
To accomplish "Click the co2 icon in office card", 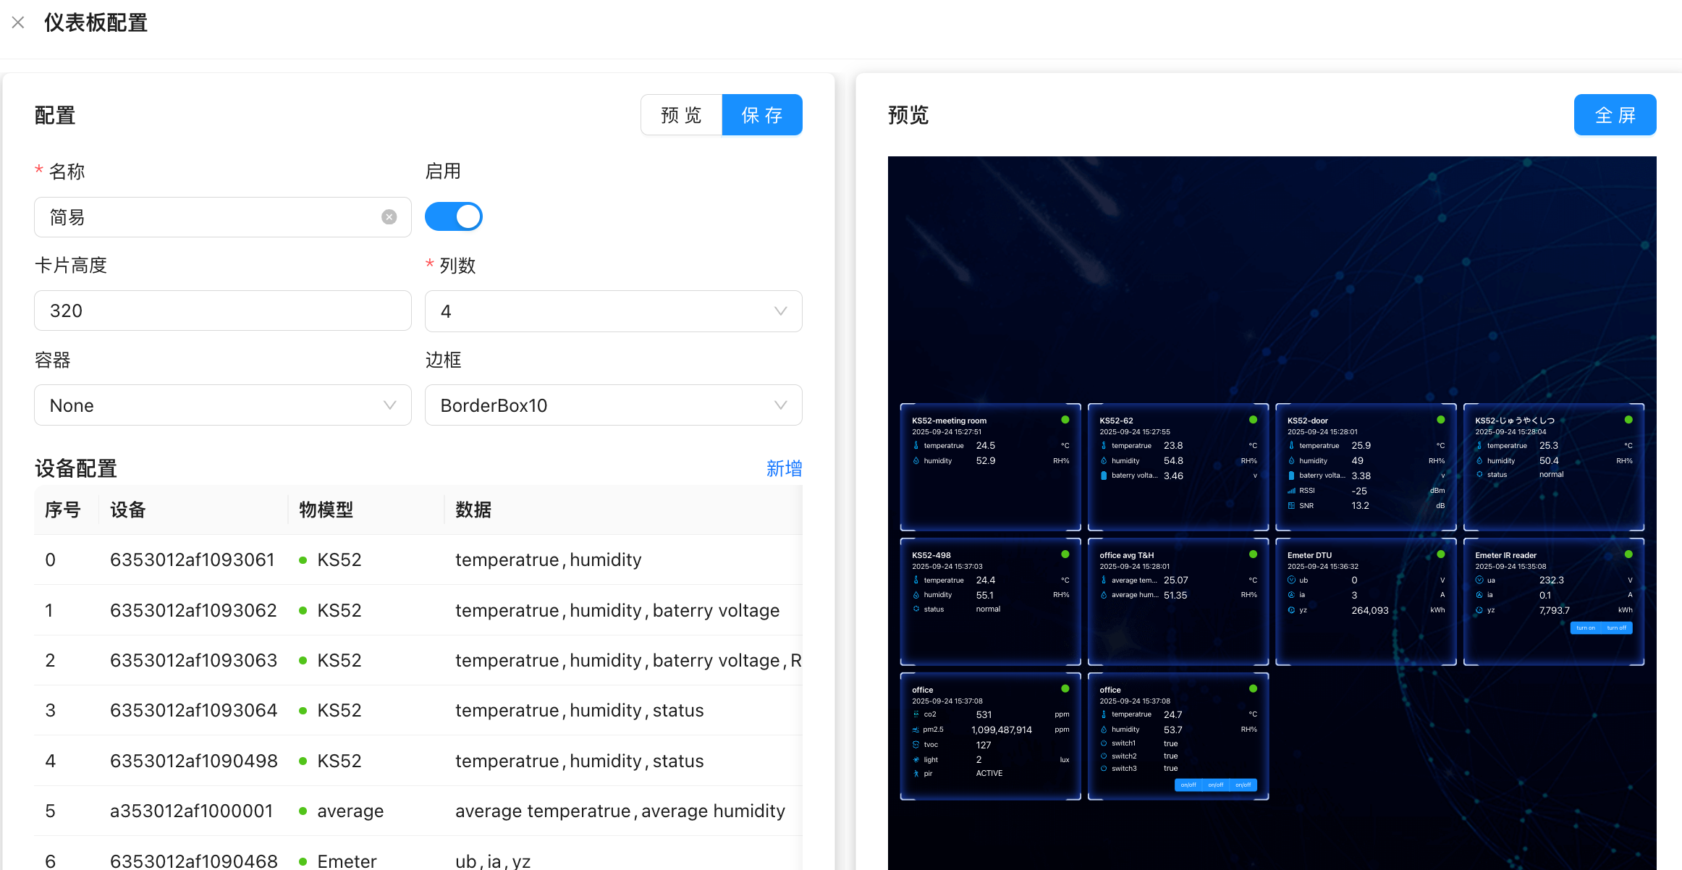I will point(916,714).
